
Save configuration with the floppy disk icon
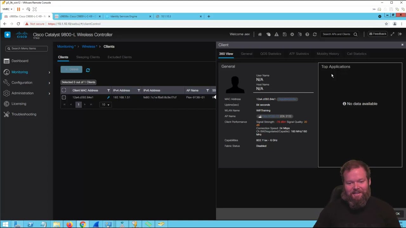pos(285,34)
